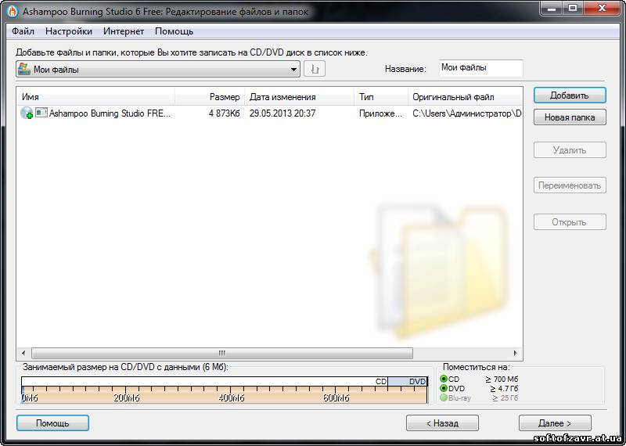Viewport: 626px width, 446px height.
Task: Click the disc-with-plus icon in file row
Action: coord(27,113)
